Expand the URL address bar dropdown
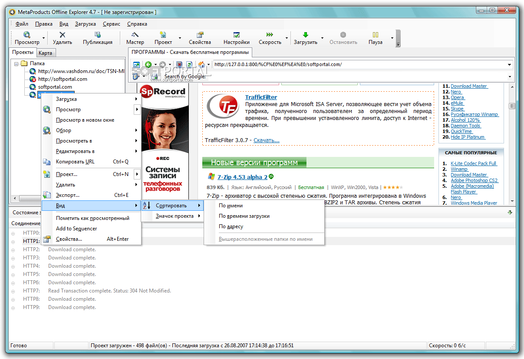The height and width of the screenshot is (359, 524). 510,65
